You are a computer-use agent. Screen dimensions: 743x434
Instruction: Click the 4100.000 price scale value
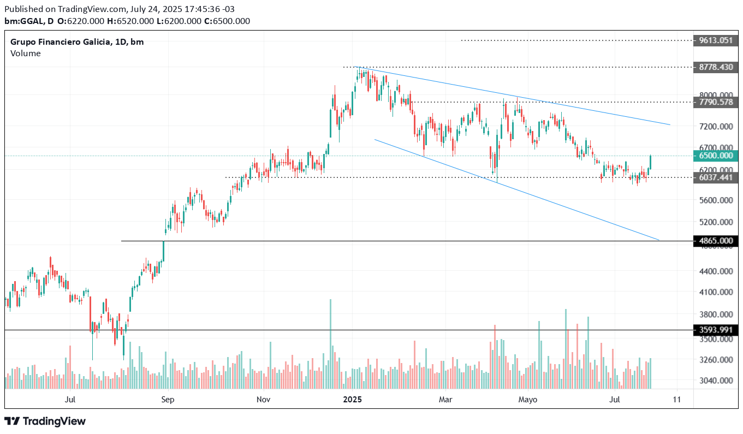[716, 292]
